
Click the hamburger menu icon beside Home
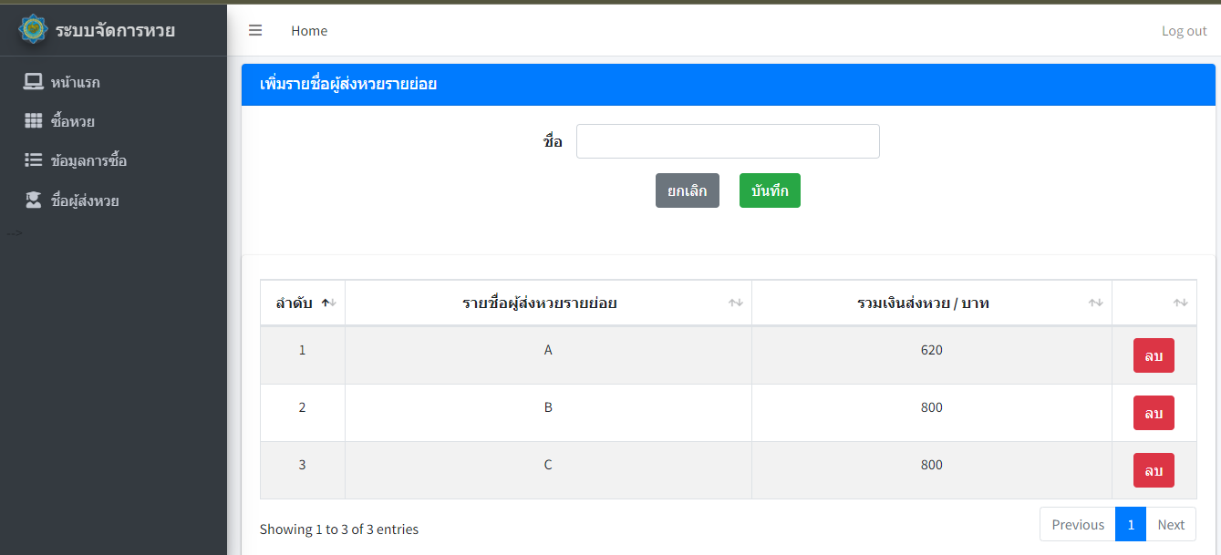pyautogui.click(x=255, y=30)
